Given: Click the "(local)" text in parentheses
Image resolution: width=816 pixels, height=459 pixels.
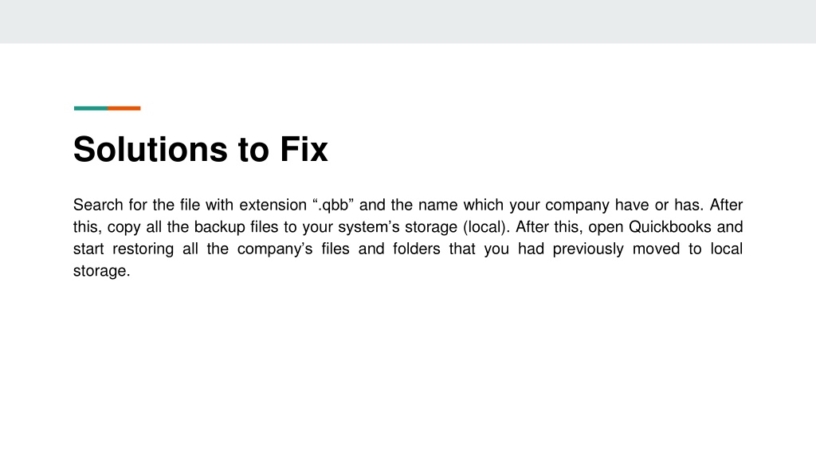Looking at the screenshot, I should coord(487,227).
